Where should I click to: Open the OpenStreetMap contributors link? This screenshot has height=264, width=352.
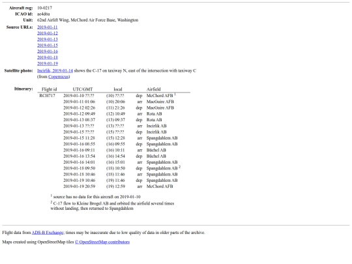(x=102, y=242)
